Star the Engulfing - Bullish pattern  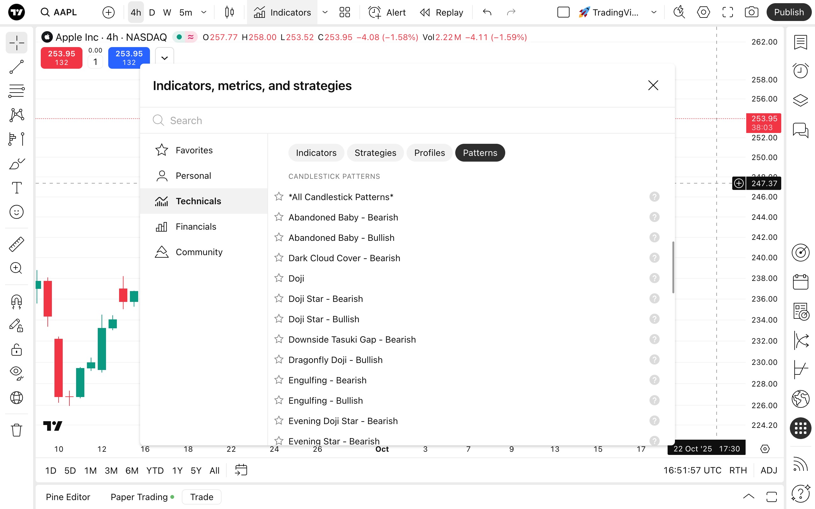point(279,400)
